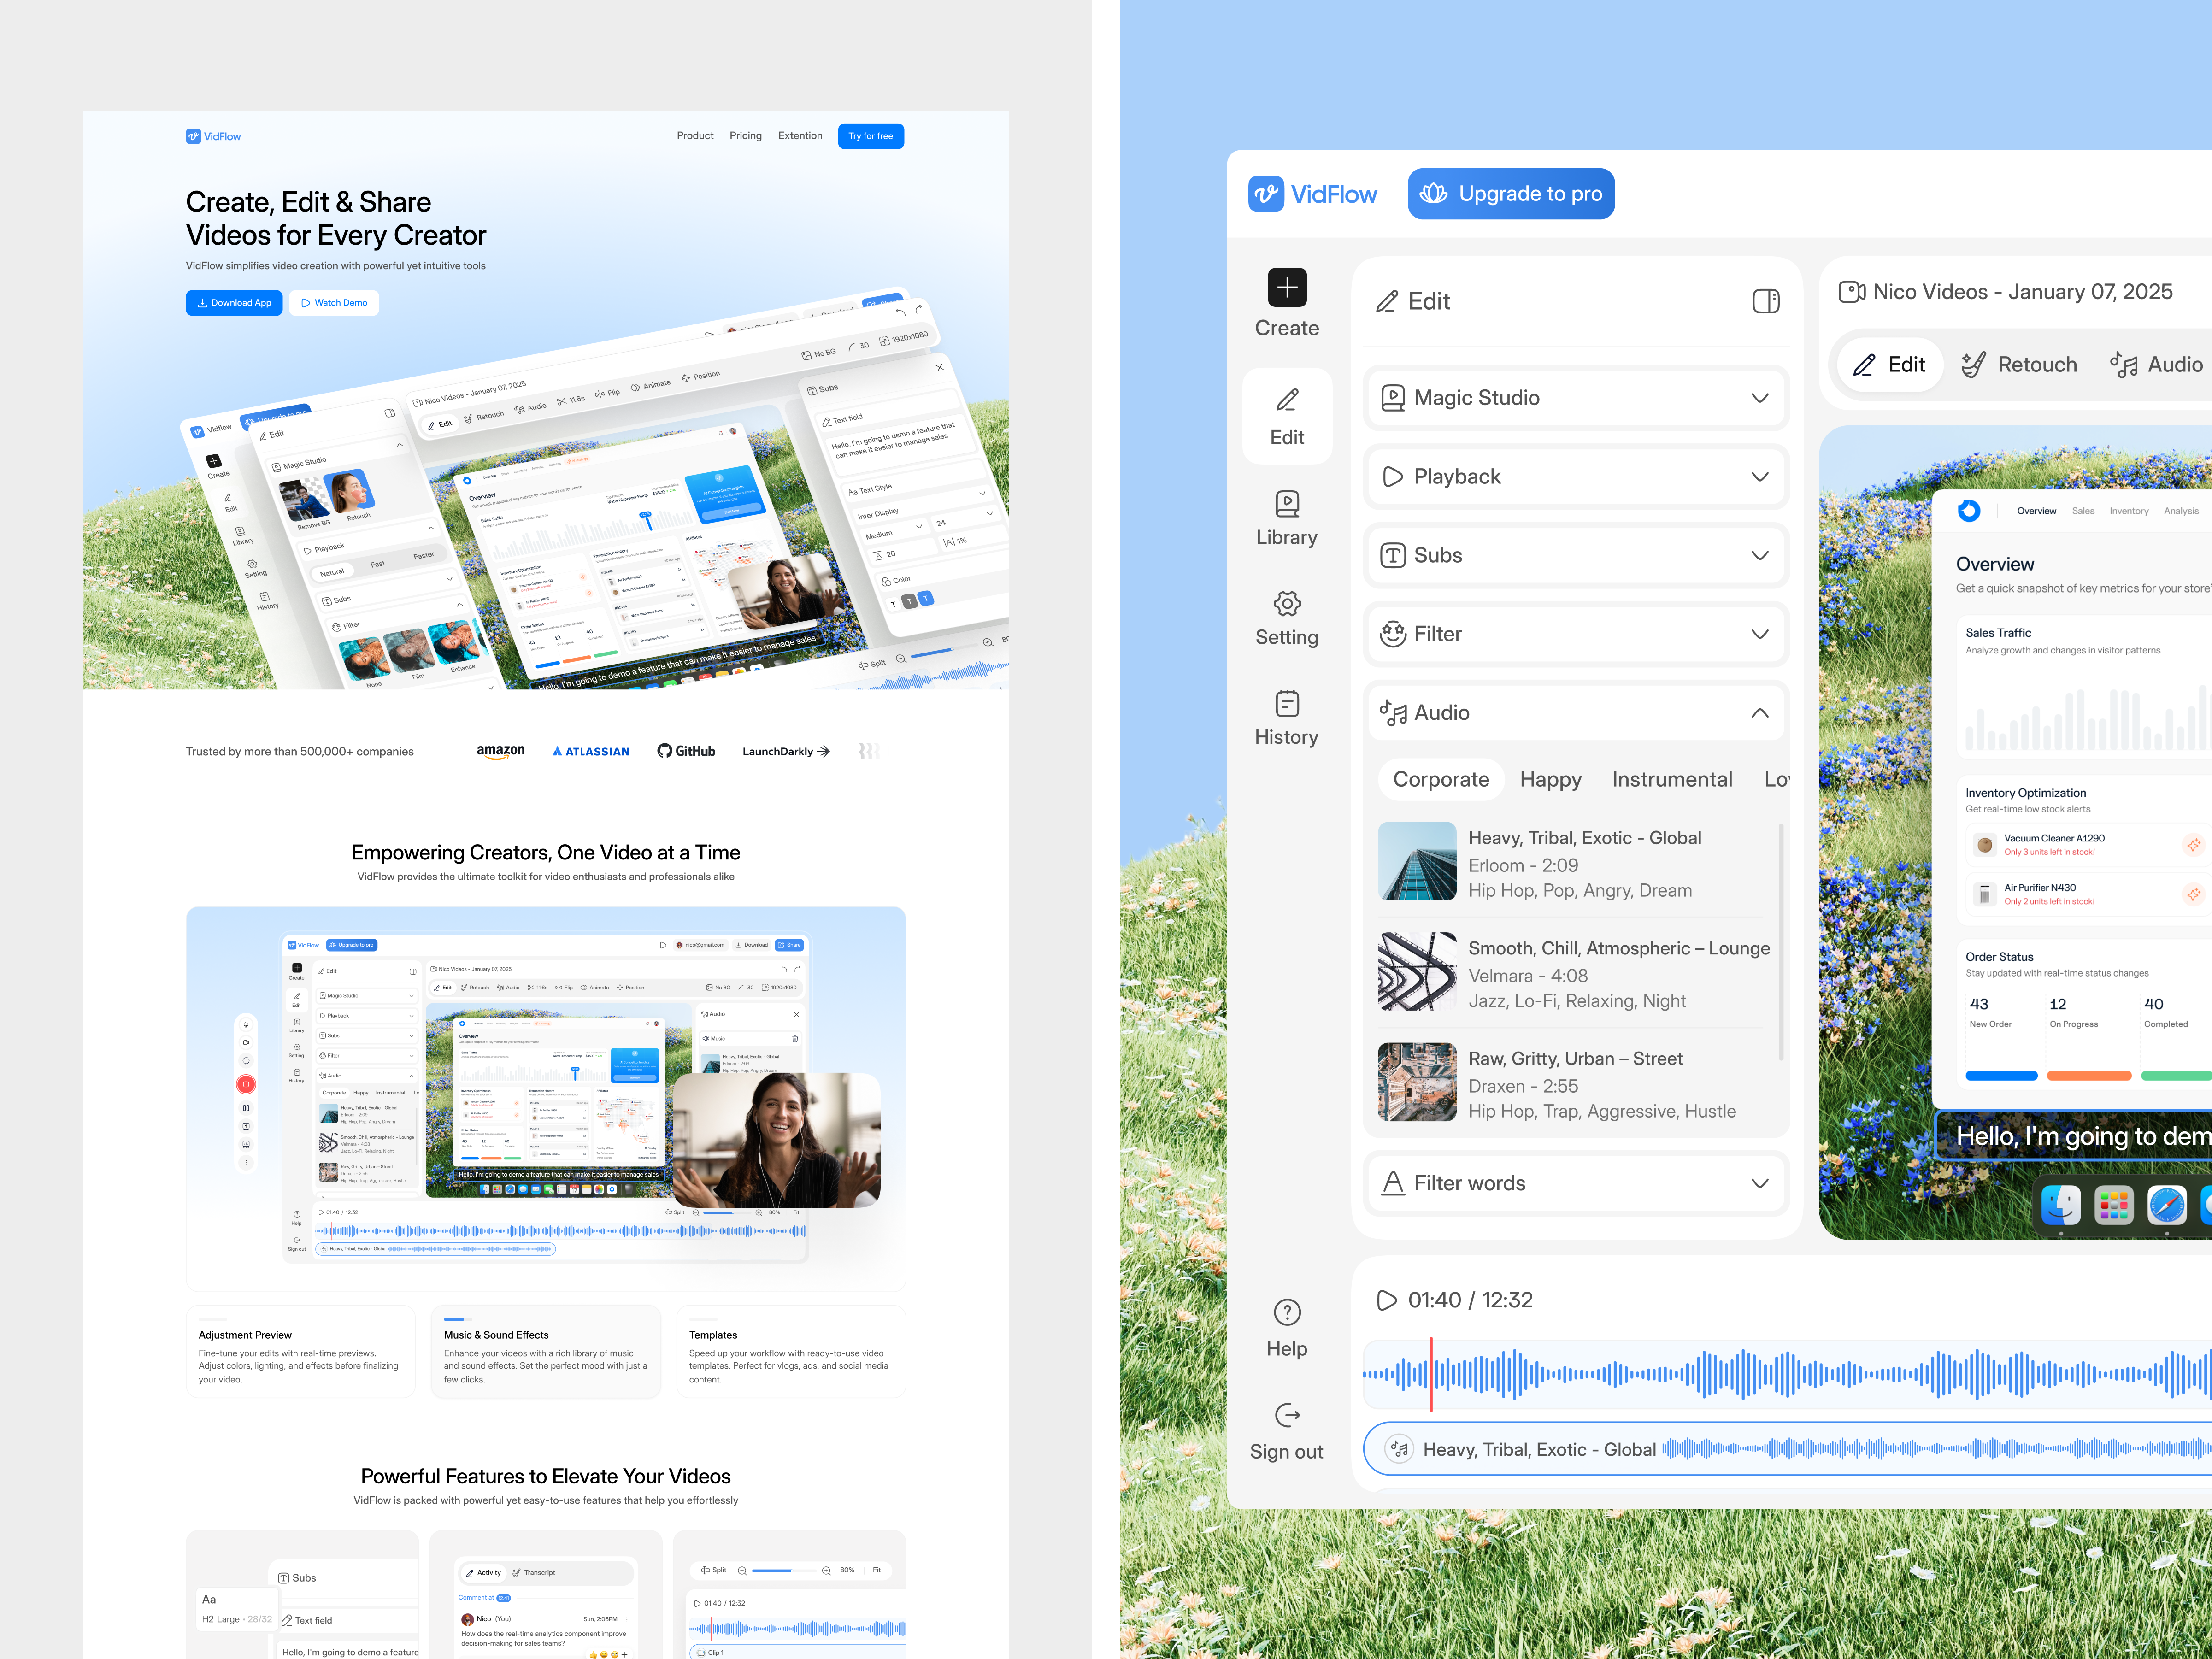Viewport: 2212px width, 1659px height.
Task: Open Library in the enlarged editor sidebar
Action: pyautogui.click(x=1287, y=518)
